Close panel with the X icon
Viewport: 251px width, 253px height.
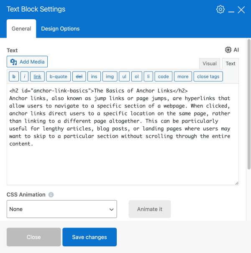(241, 9)
